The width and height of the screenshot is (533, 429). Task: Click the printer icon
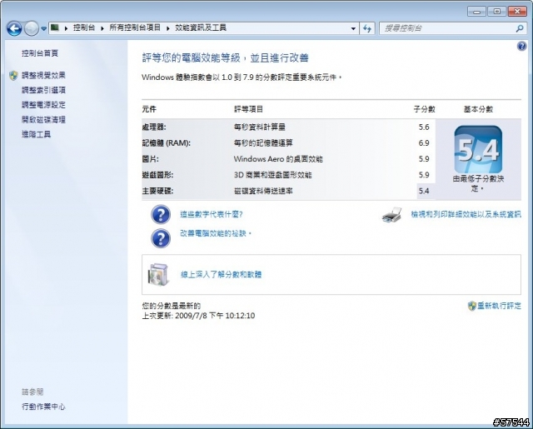click(x=392, y=215)
